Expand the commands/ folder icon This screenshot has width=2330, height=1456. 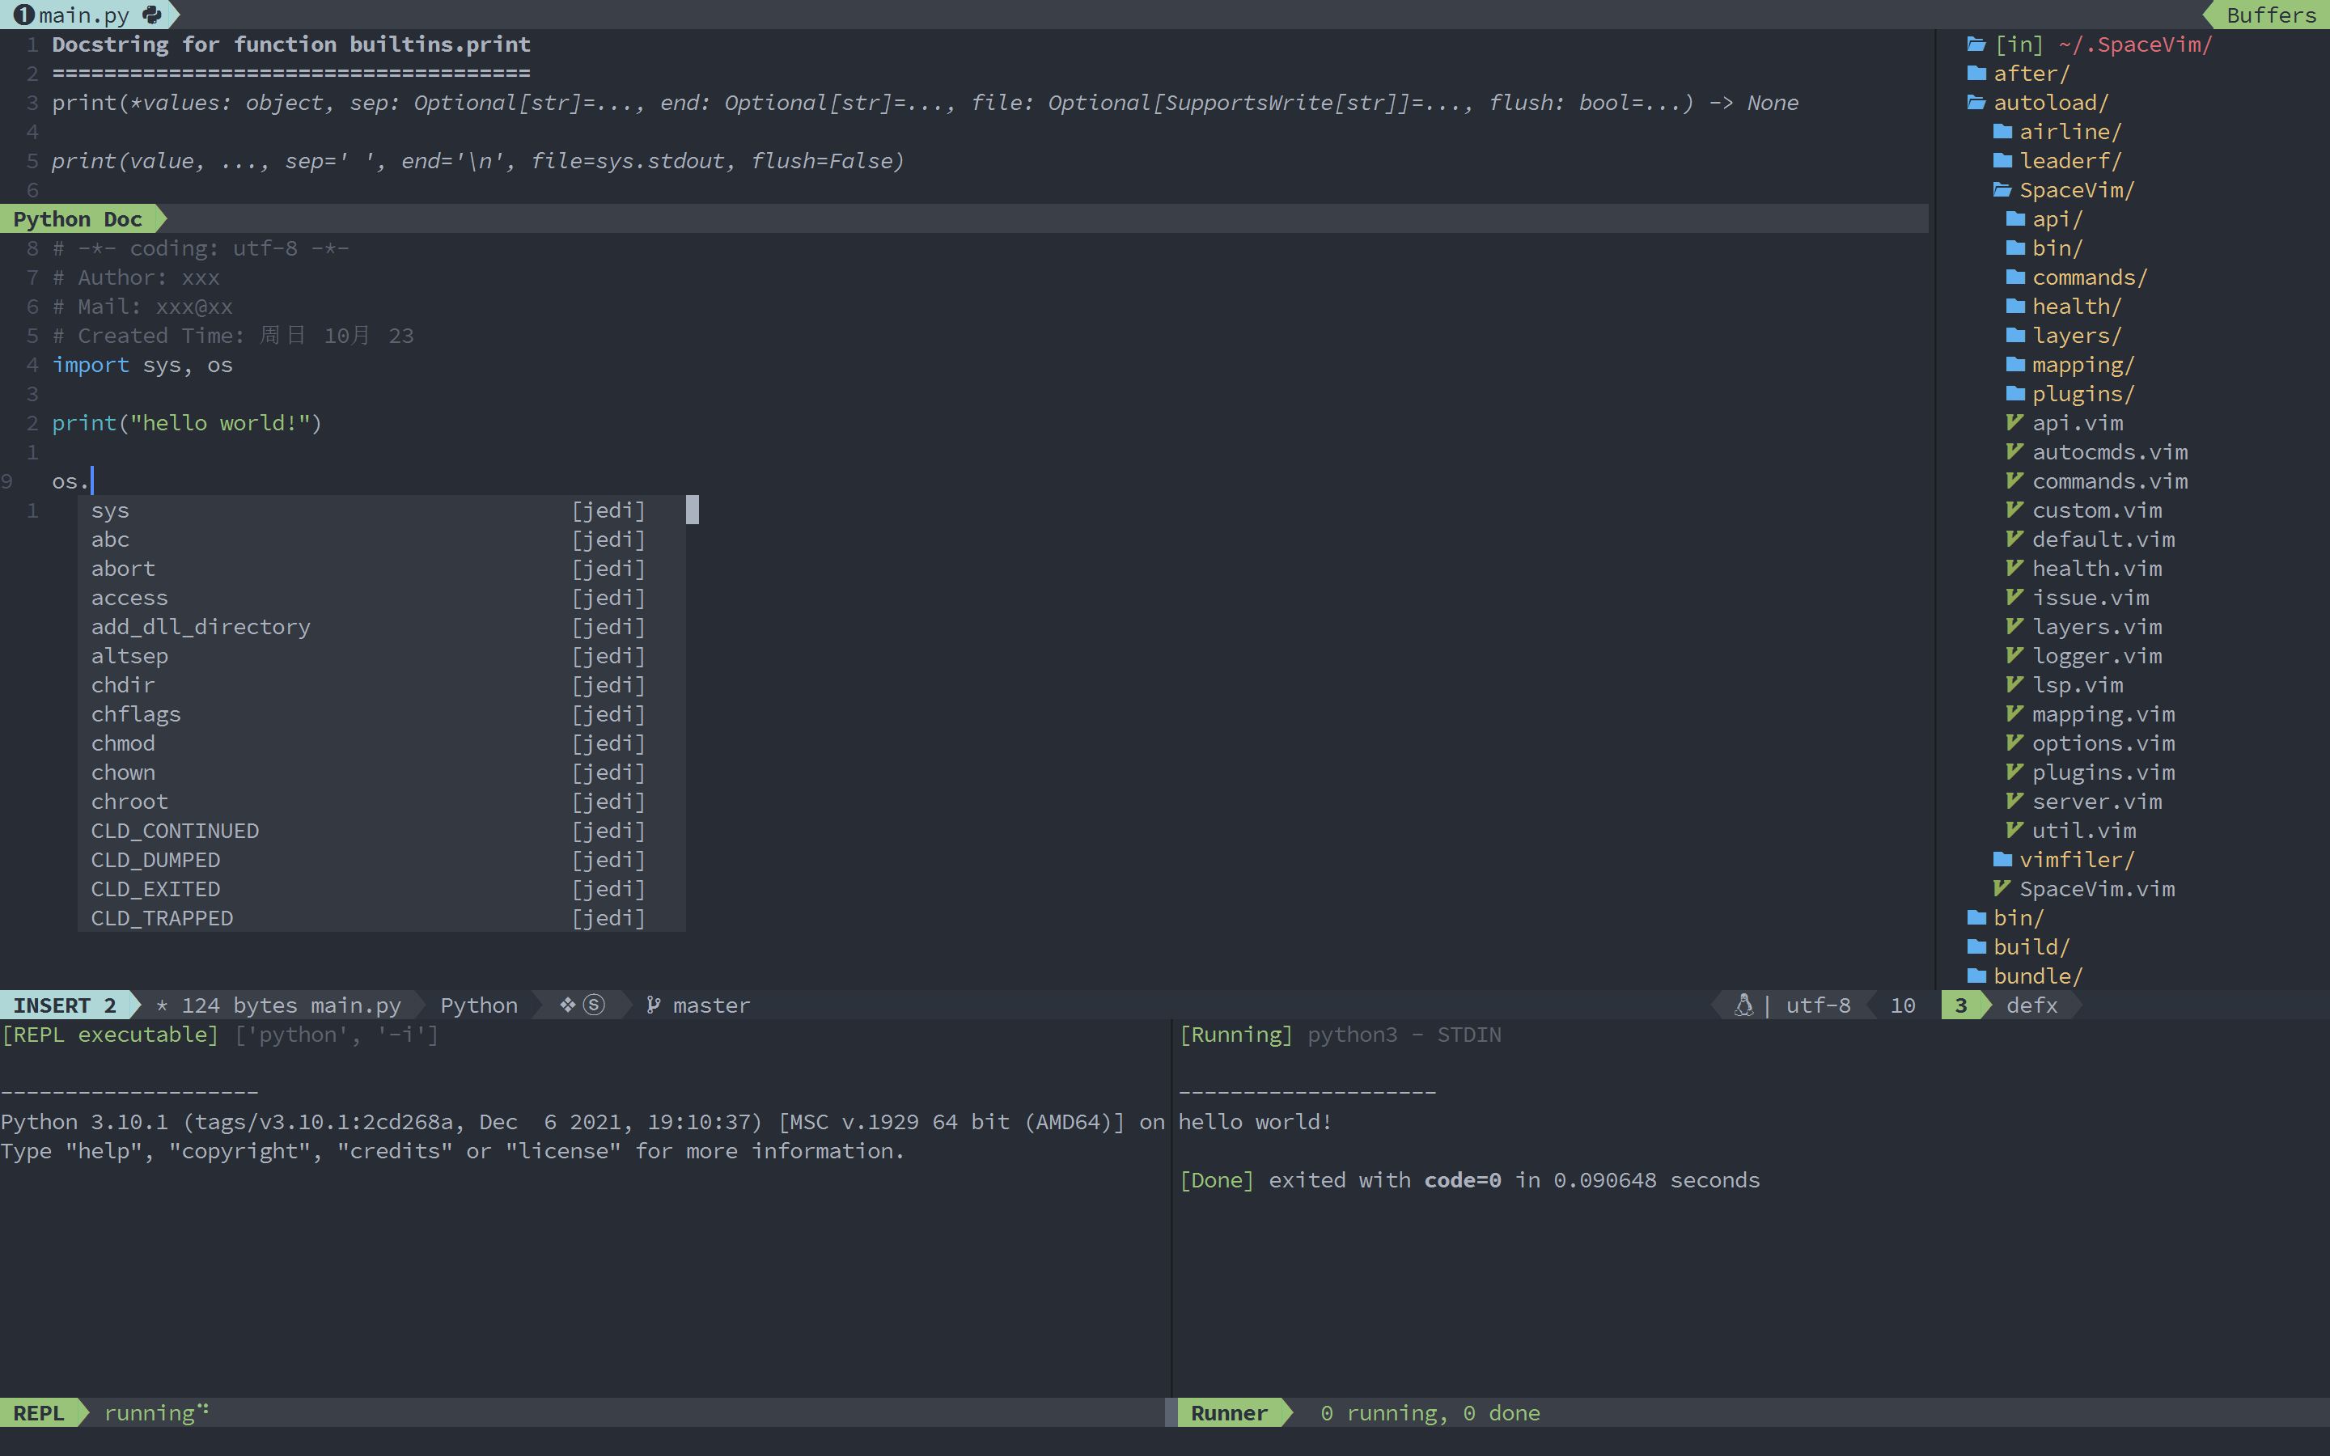[2015, 277]
